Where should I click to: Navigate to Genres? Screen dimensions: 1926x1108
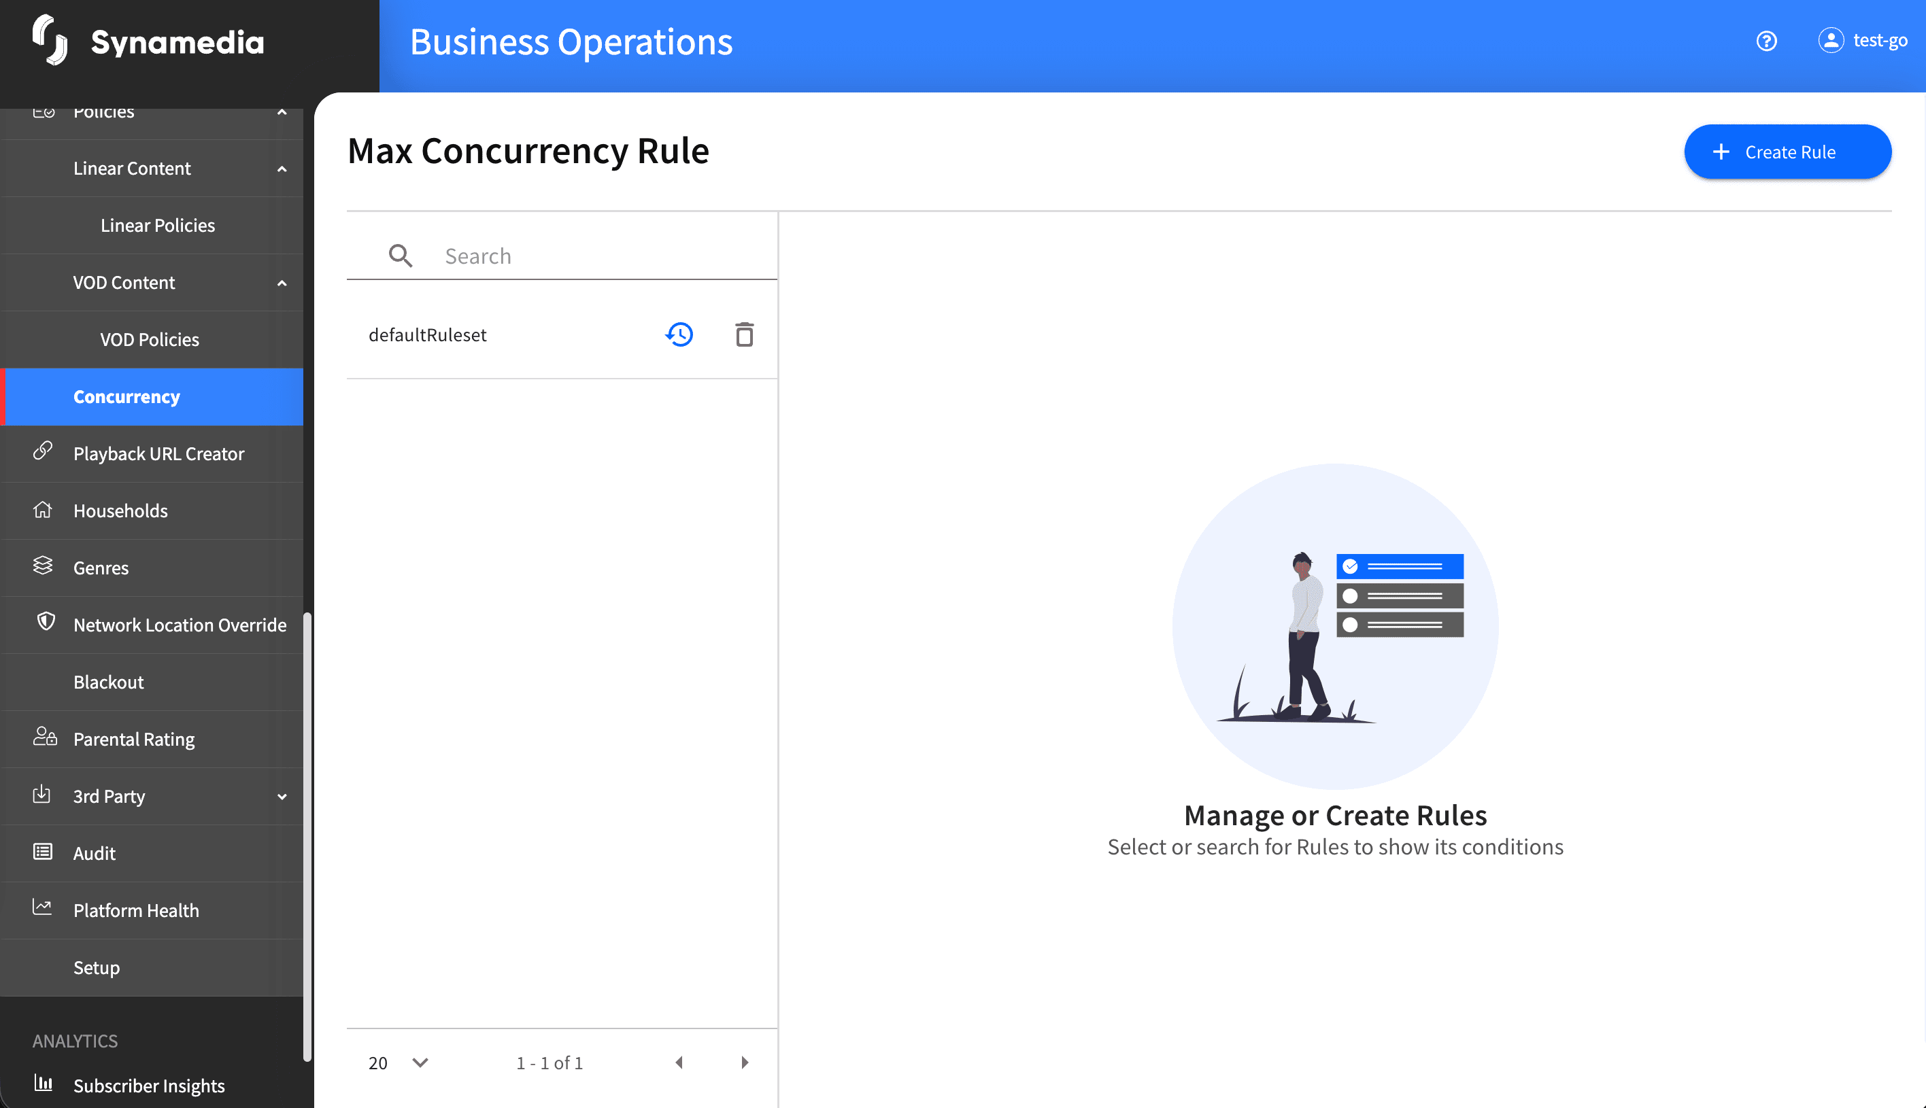[152, 568]
